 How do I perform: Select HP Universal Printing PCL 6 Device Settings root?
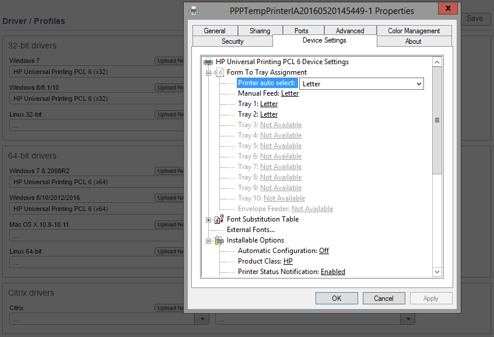282,62
